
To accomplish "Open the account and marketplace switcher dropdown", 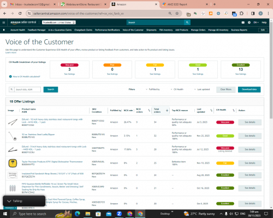I will 59,22.
